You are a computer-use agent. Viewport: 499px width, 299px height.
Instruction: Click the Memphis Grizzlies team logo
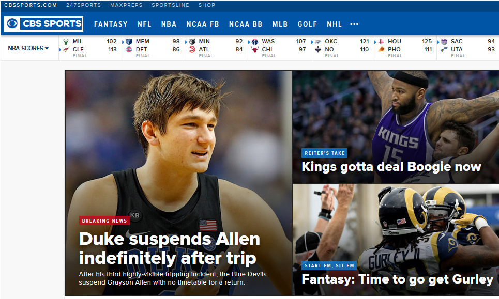(x=129, y=42)
